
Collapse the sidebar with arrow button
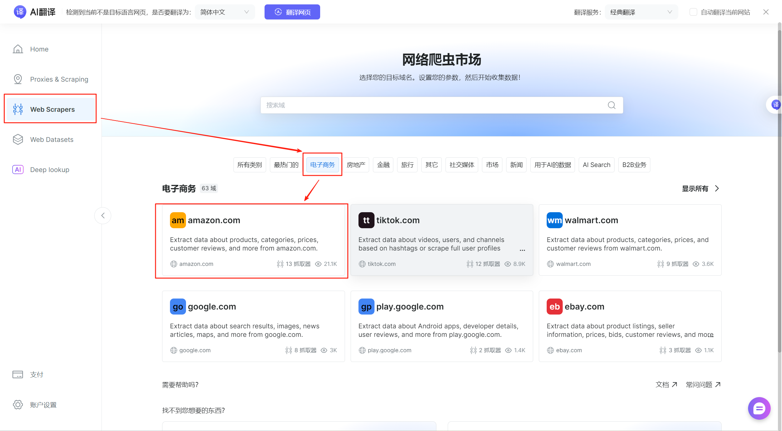click(103, 215)
